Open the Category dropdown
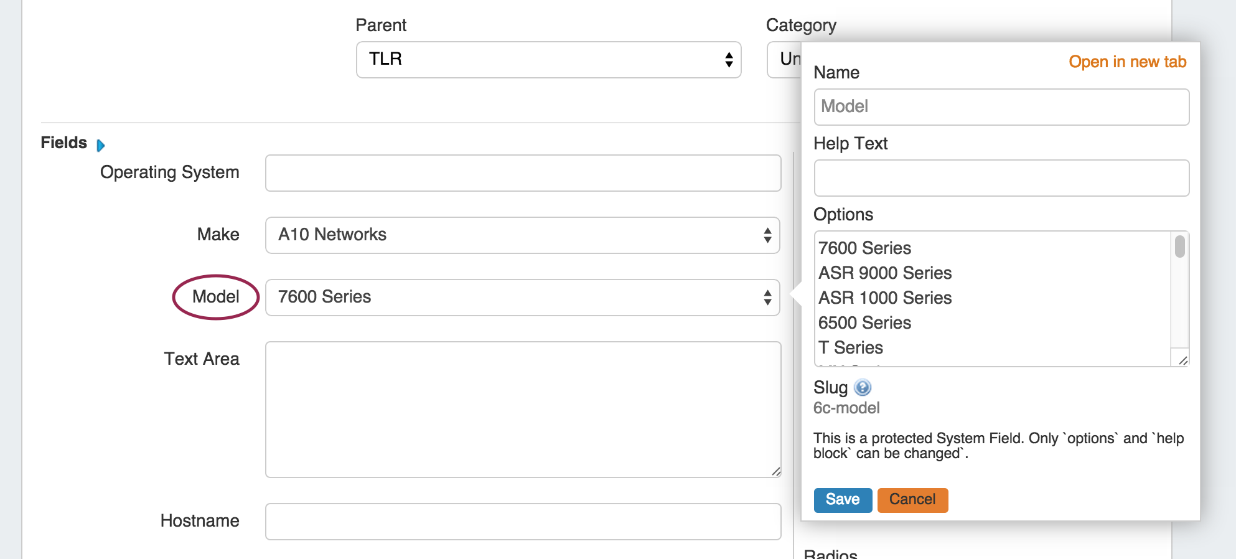The height and width of the screenshot is (559, 1236). 784,60
